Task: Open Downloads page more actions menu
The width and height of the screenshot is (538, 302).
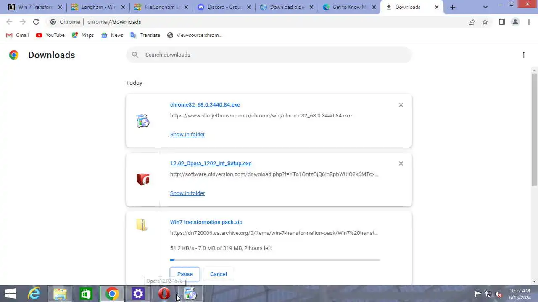Action: coord(524,55)
